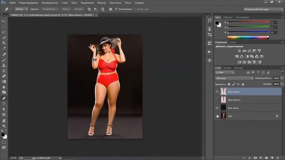Add a layer mask
This screenshot has width=285, height=160.
(255, 158)
